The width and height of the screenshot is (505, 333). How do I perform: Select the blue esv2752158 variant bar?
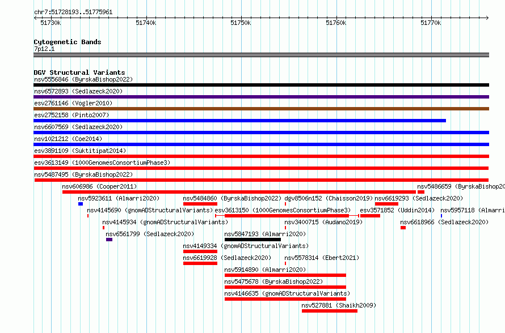click(x=239, y=121)
